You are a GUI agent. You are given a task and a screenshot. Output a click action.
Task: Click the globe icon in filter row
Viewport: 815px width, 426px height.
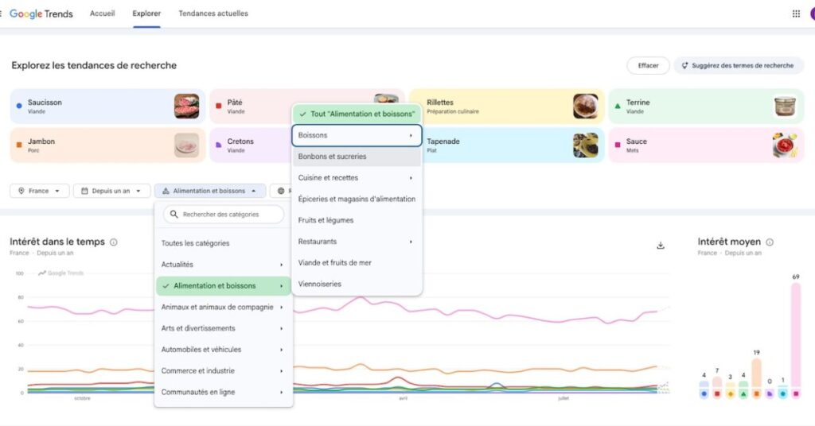(x=281, y=191)
